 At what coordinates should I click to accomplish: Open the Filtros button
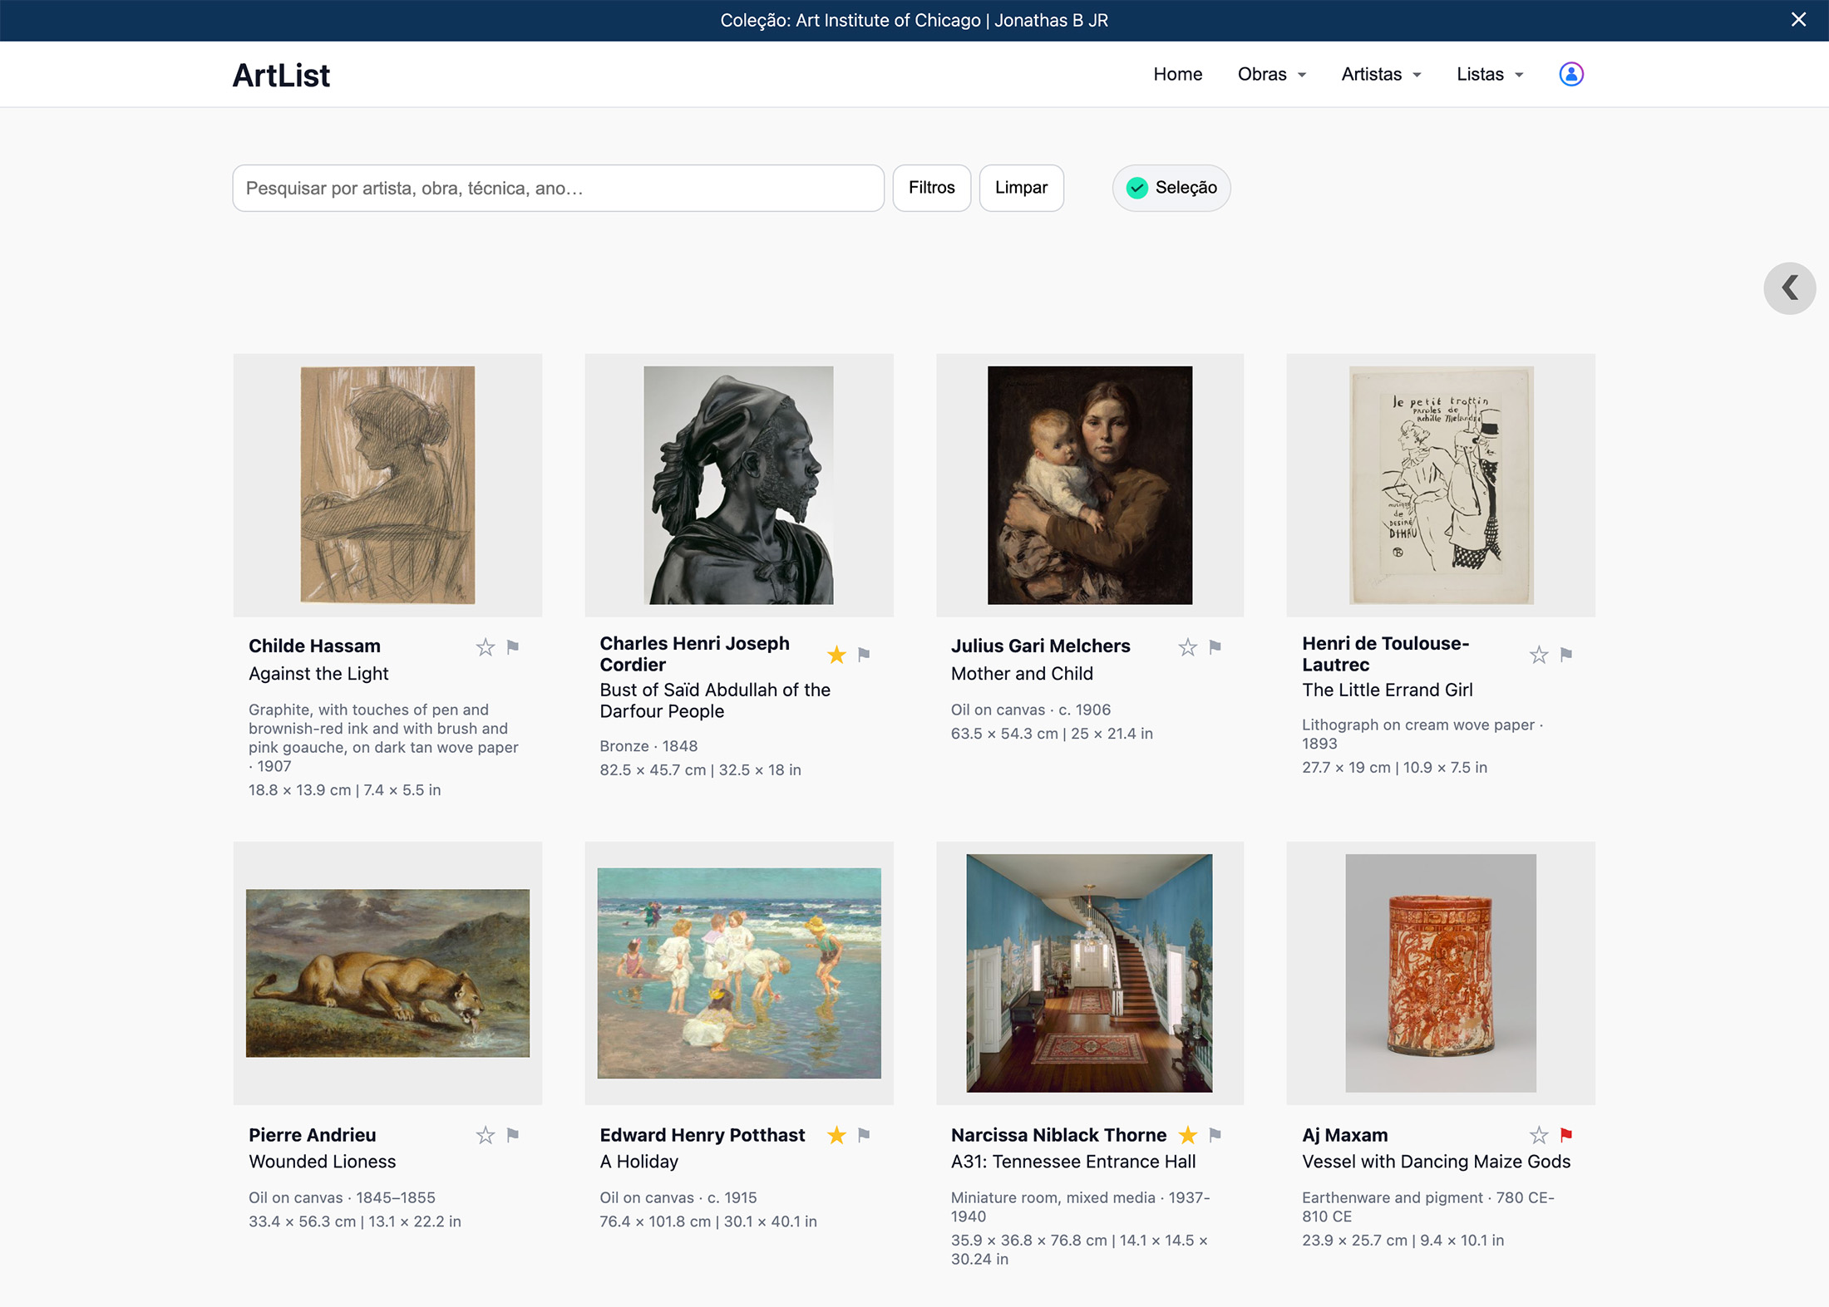(x=931, y=188)
